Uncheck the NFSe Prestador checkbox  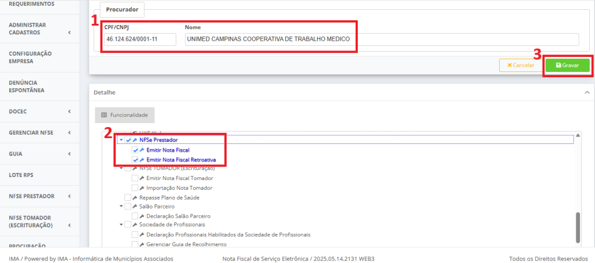click(x=128, y=140)
